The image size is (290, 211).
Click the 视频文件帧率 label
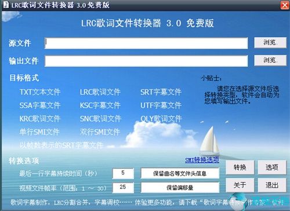[x=63, y=188]
